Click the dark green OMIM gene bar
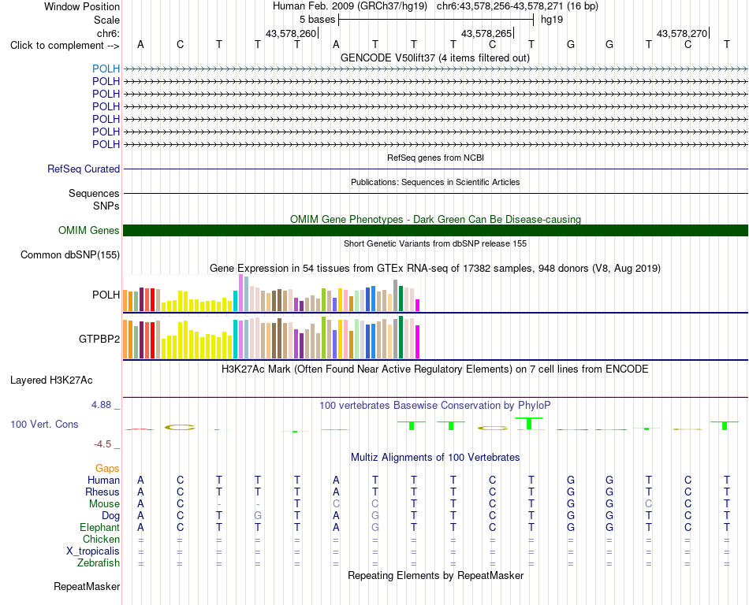749x605 pixels. 435,231
